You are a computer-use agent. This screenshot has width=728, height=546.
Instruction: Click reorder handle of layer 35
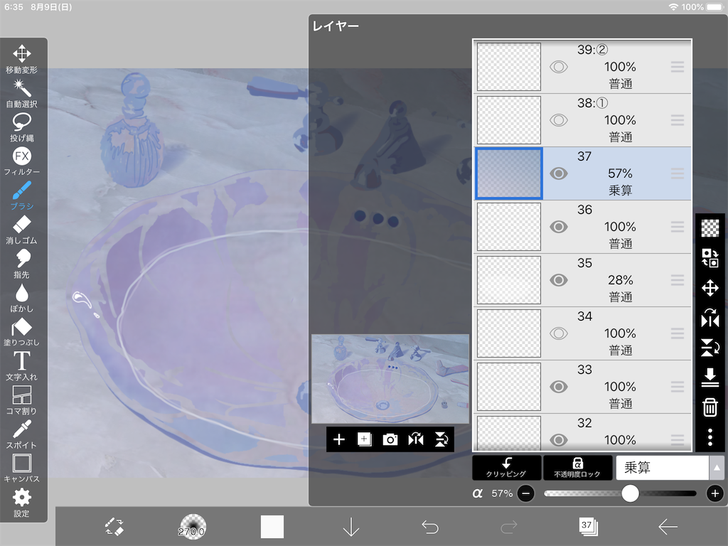tap(678, 280)
